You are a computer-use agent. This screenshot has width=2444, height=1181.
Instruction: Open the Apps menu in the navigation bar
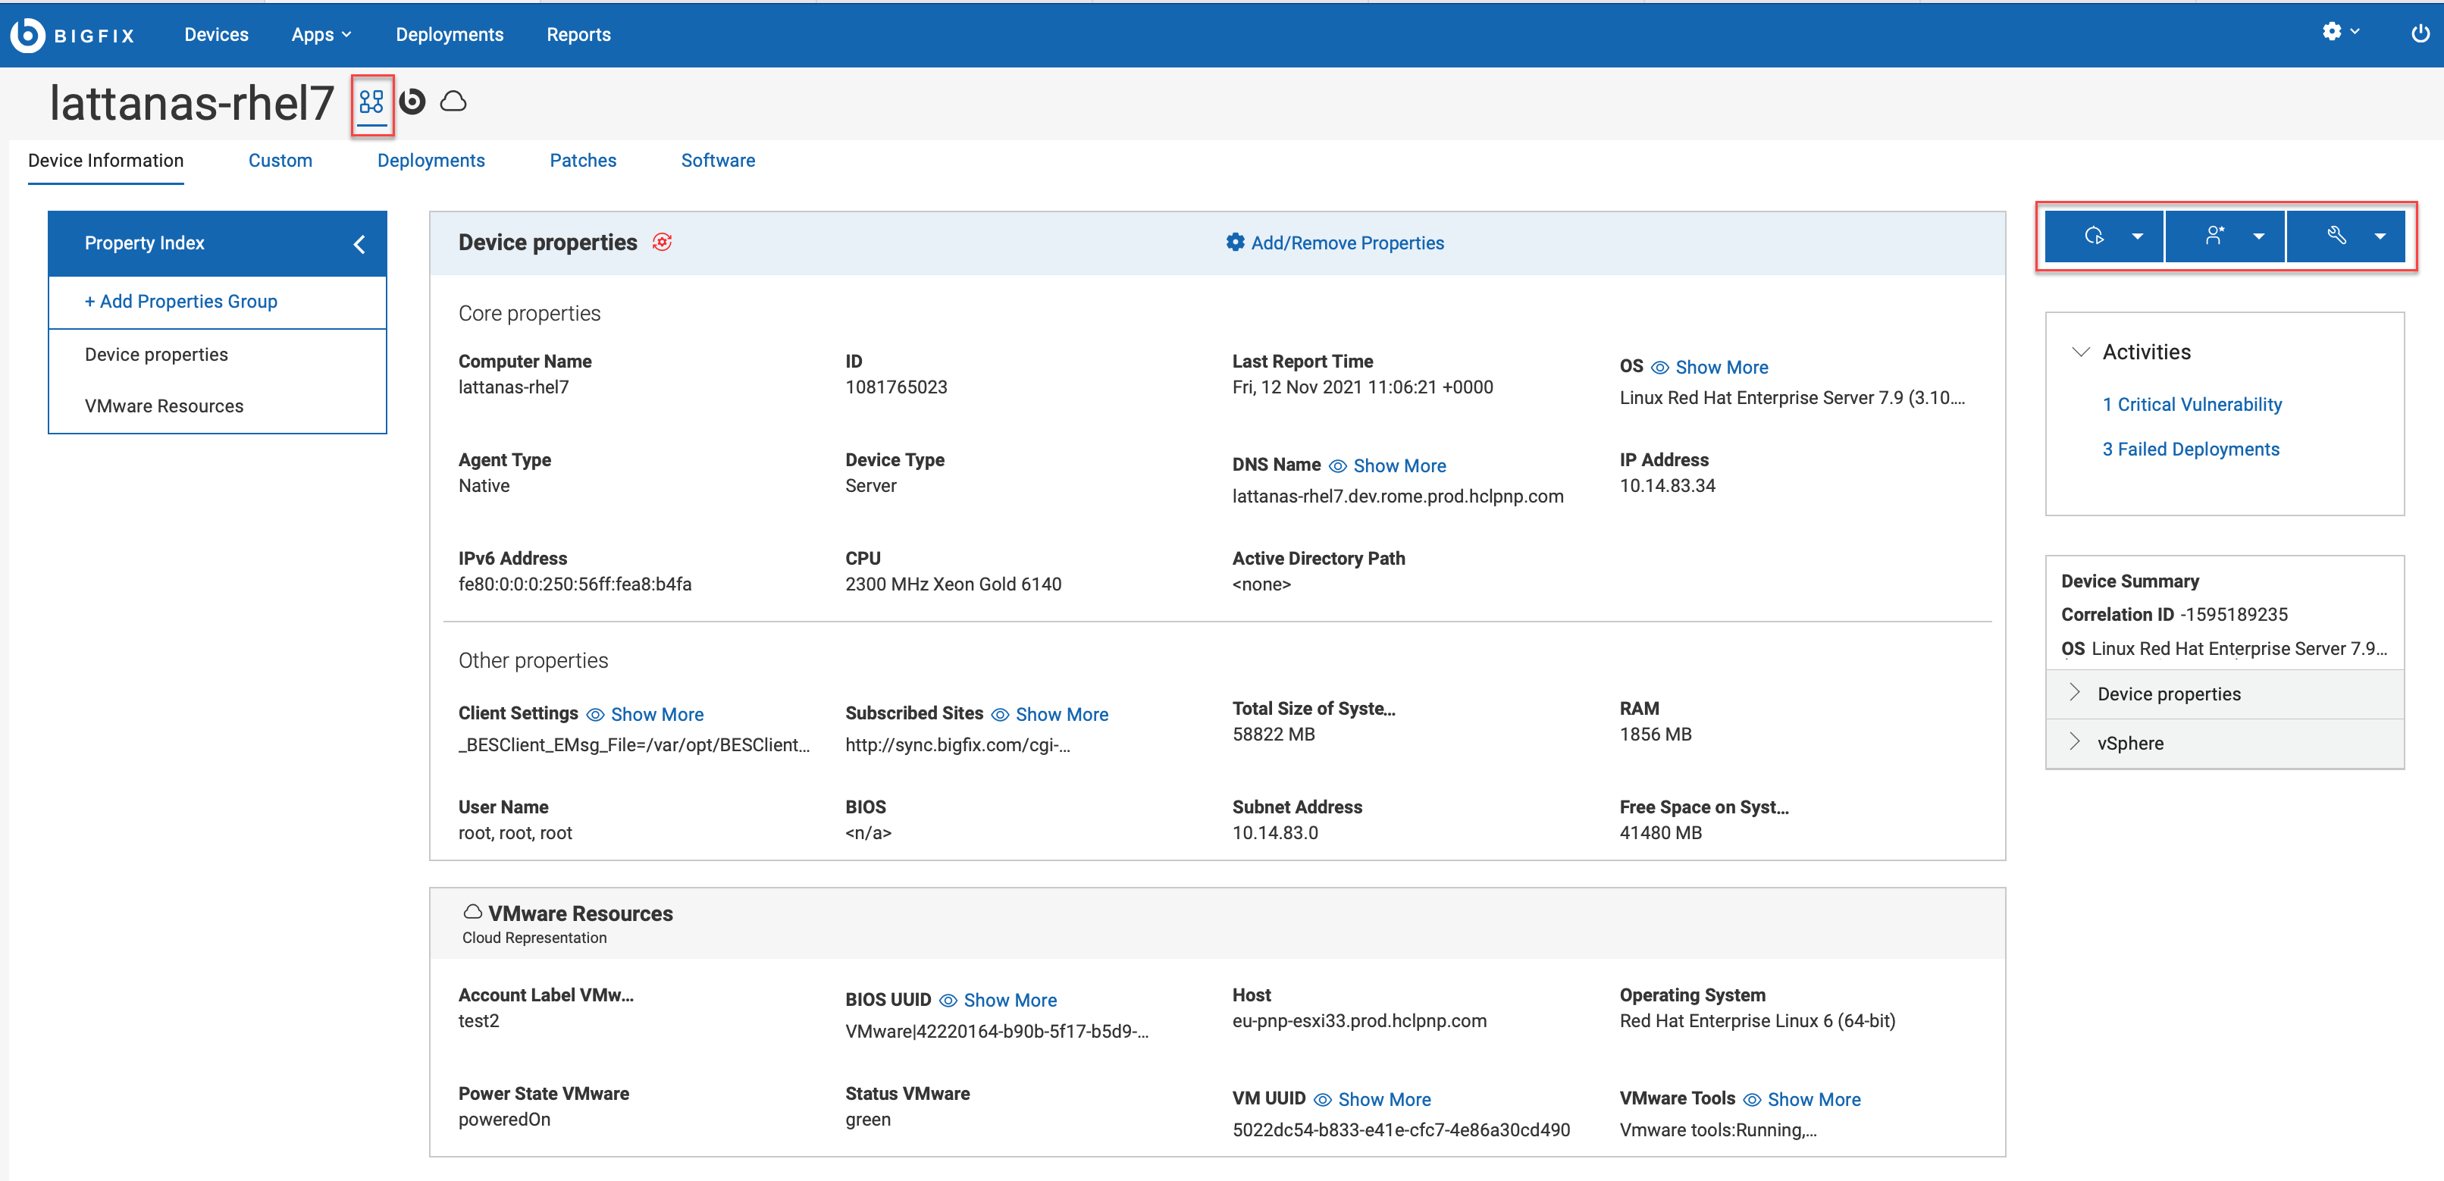pyautogui.click(x=321, y=34)
